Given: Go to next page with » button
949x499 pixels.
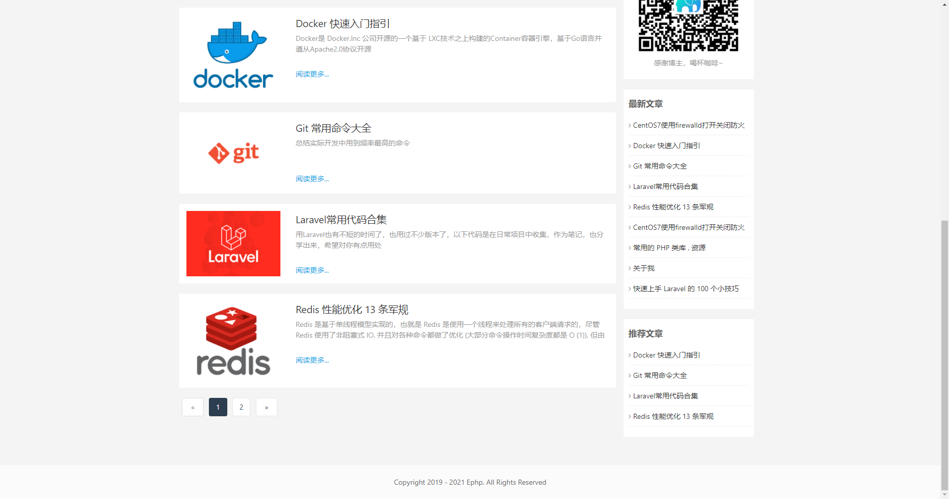Looking at the screenshot, I should coord(267,407).
